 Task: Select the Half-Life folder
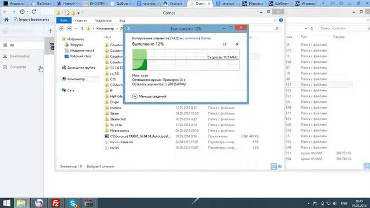(114, 96)
